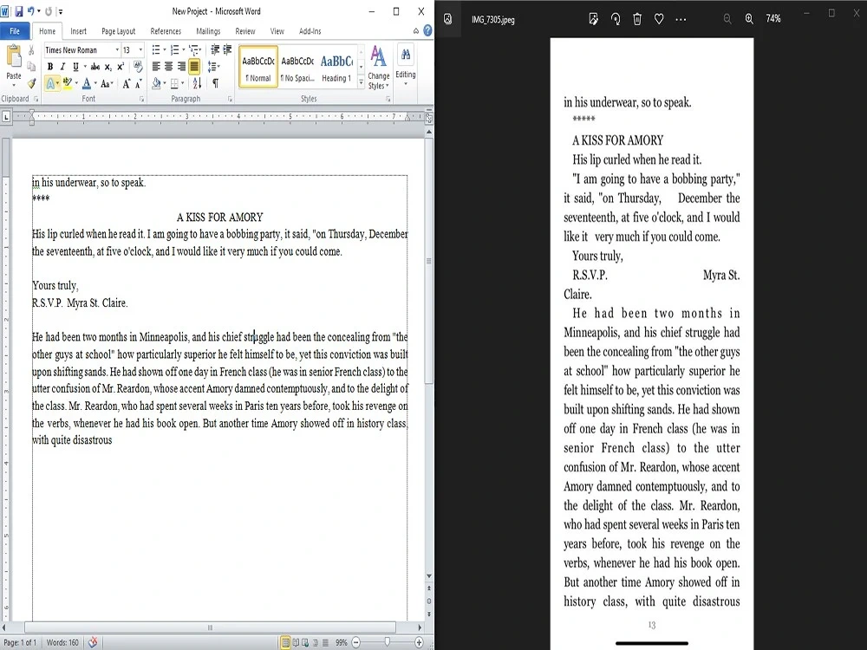The height and width of the screenshot is (650, 867).
Task: Apply the Heading 1 style
Action: click(x=336, y=67)
